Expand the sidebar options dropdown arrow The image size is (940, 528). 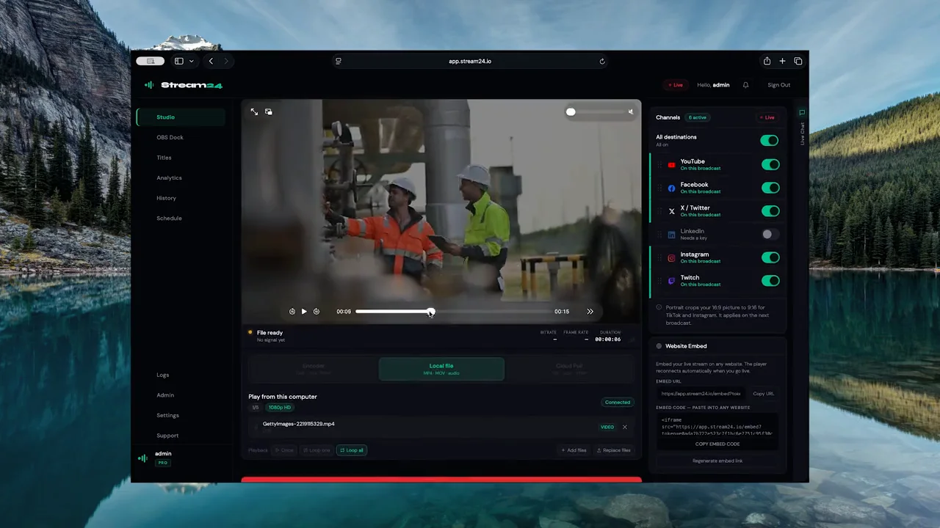pos(192,62)
